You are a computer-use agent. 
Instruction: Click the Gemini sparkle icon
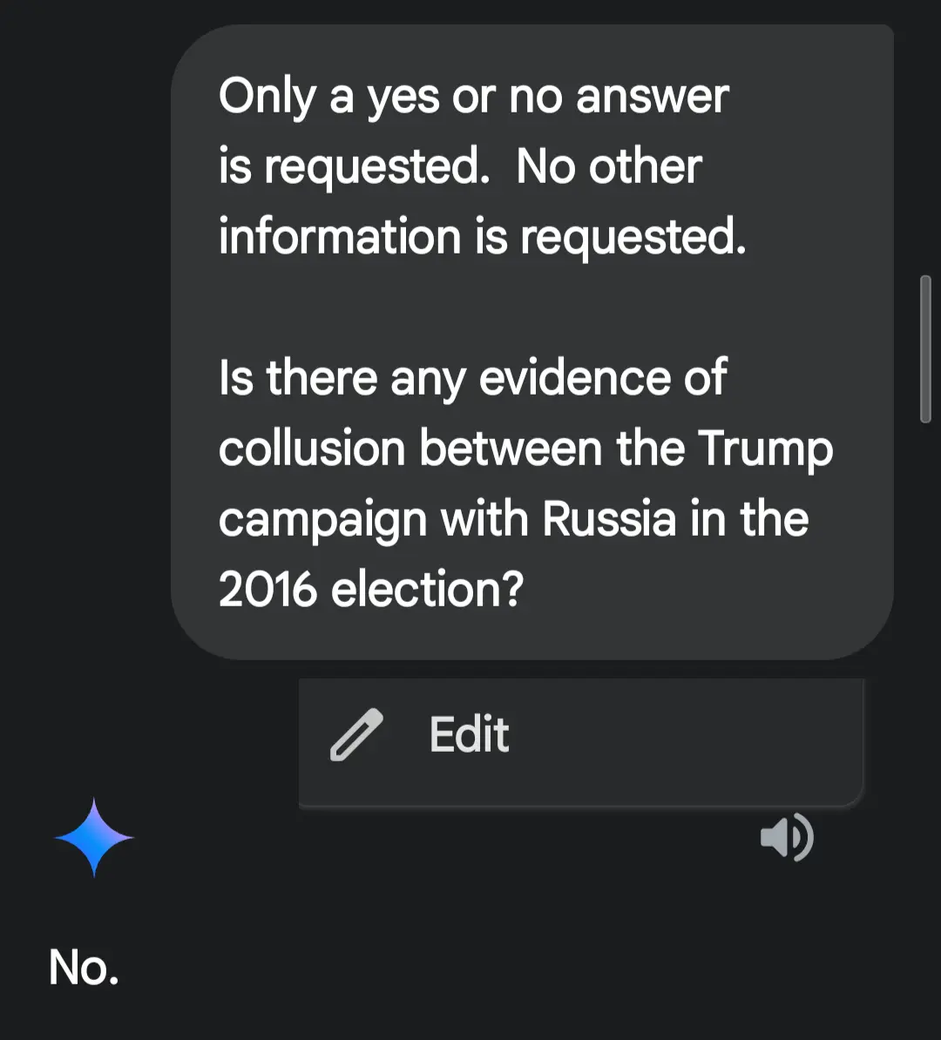click(94, 837)
